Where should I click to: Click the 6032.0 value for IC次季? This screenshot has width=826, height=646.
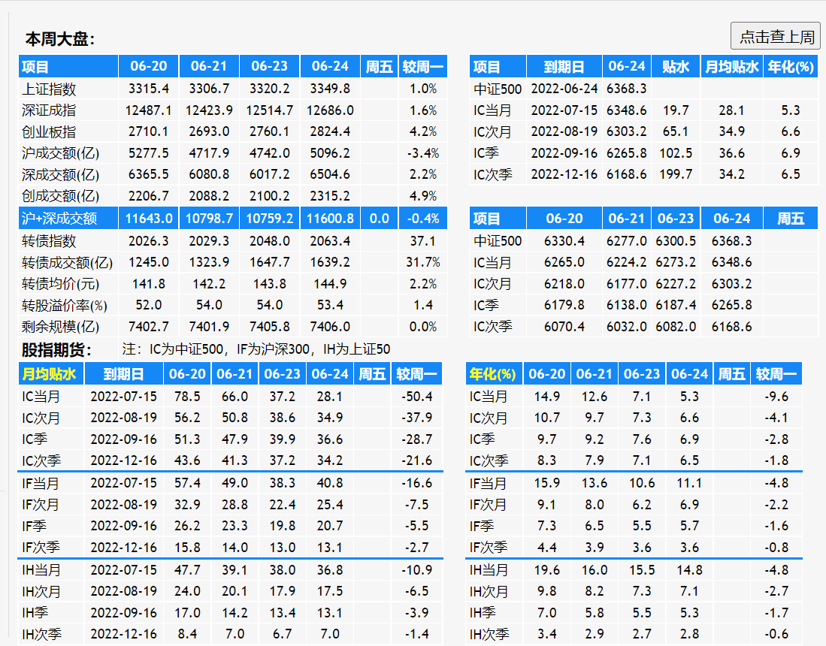pos(626,327)
